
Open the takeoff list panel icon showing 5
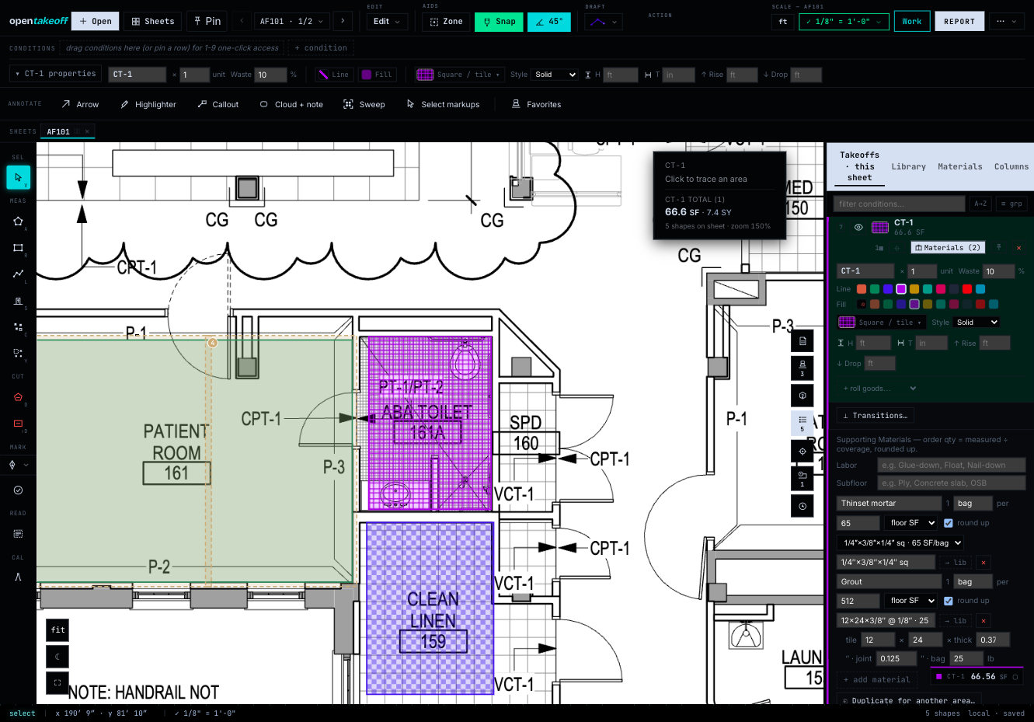(802, 423)
